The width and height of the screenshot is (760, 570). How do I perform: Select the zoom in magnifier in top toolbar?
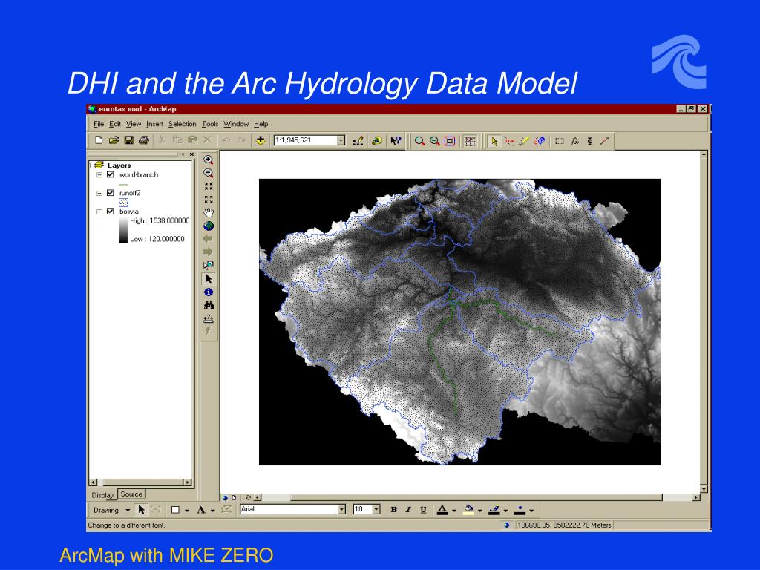coord(420,141)
